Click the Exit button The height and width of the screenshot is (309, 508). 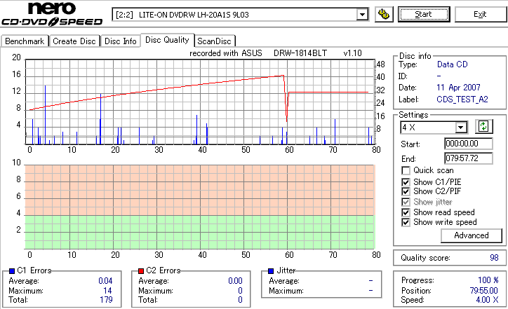coord(480,14)
